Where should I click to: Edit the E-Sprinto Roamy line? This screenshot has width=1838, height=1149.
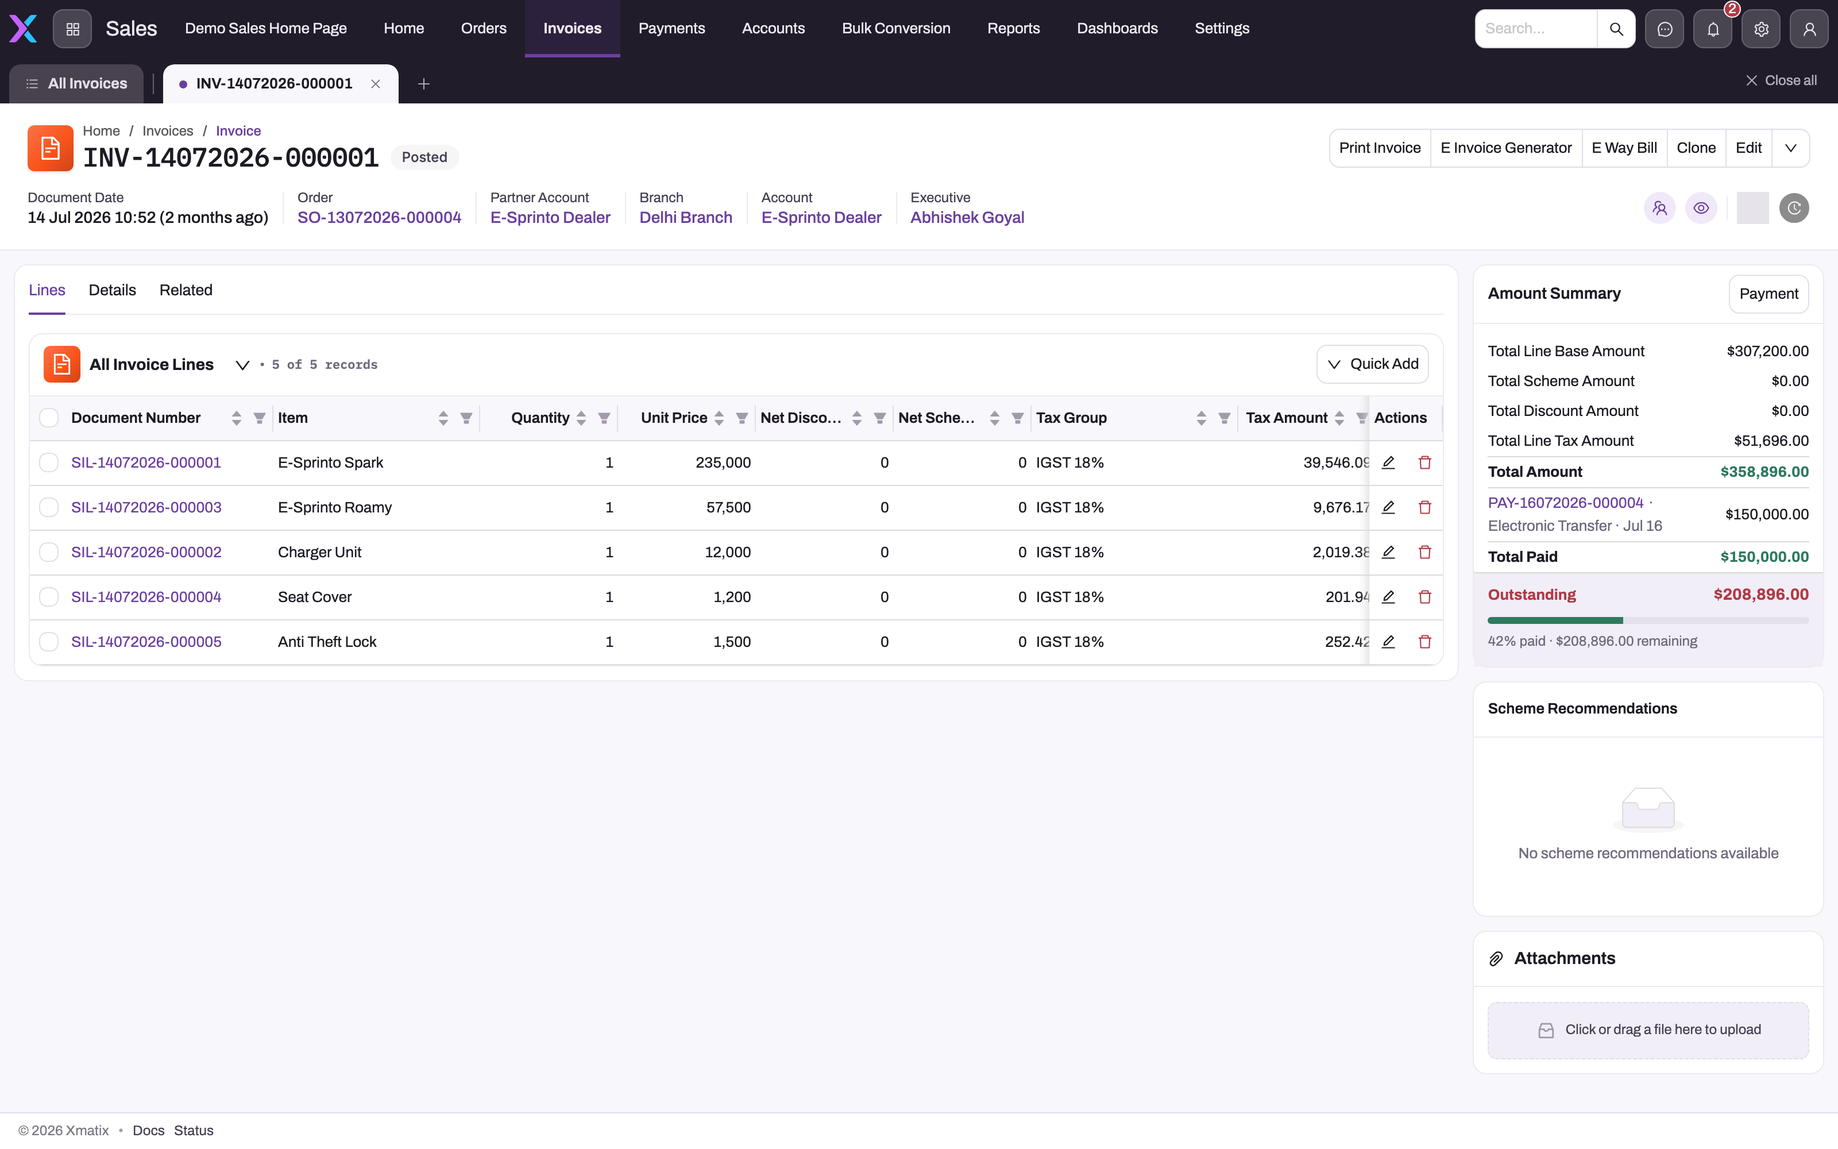pos(1388,507)
